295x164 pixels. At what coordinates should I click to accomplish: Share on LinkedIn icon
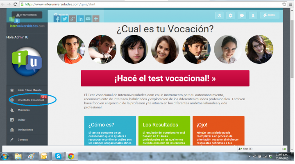click(80, 19)
